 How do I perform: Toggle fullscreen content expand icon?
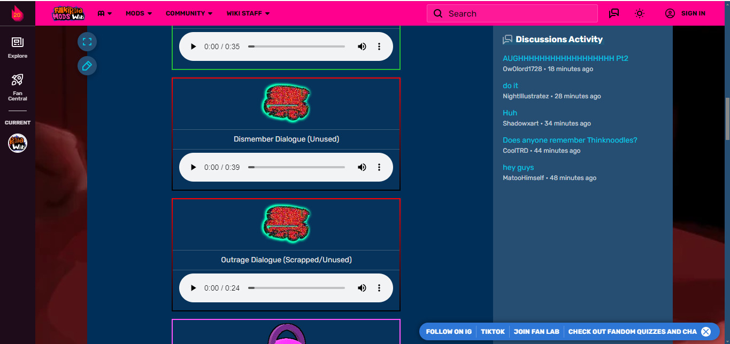click(87, 42)
